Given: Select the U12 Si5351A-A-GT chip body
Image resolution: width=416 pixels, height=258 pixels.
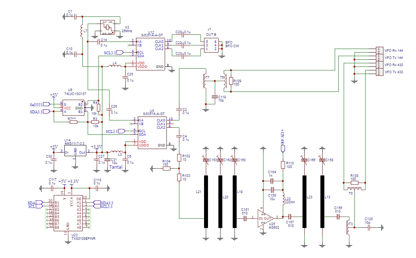Looking at the screenshot, I should click(150, 54).
